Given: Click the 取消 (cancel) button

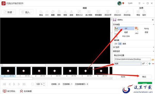Looking at the screenshot, I should tap(123, 77).
